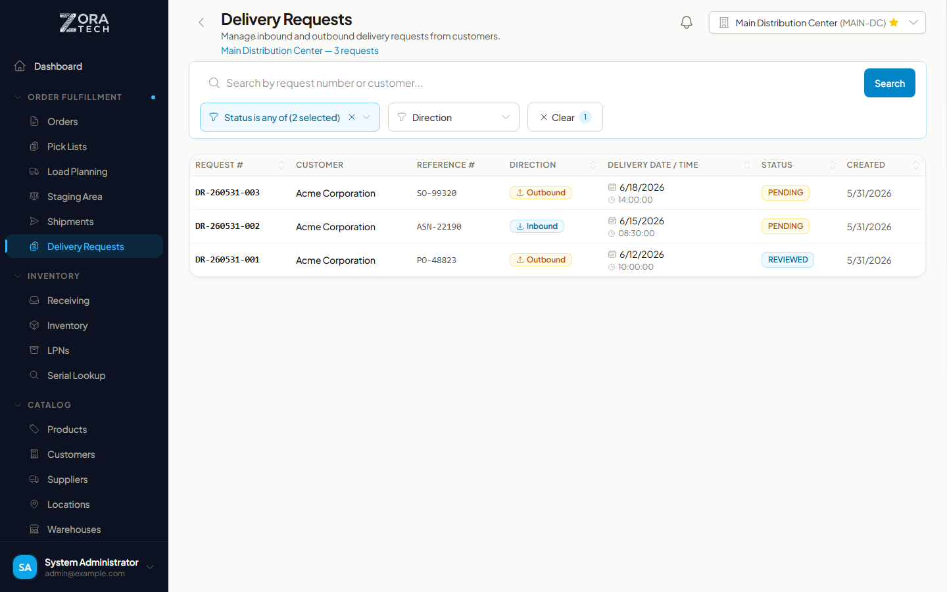Click the Shipments send icon
947x592 pixels.
(34, 221)
